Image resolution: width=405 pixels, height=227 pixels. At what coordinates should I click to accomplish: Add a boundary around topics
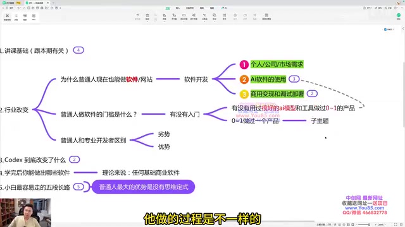tap(224, 16)
